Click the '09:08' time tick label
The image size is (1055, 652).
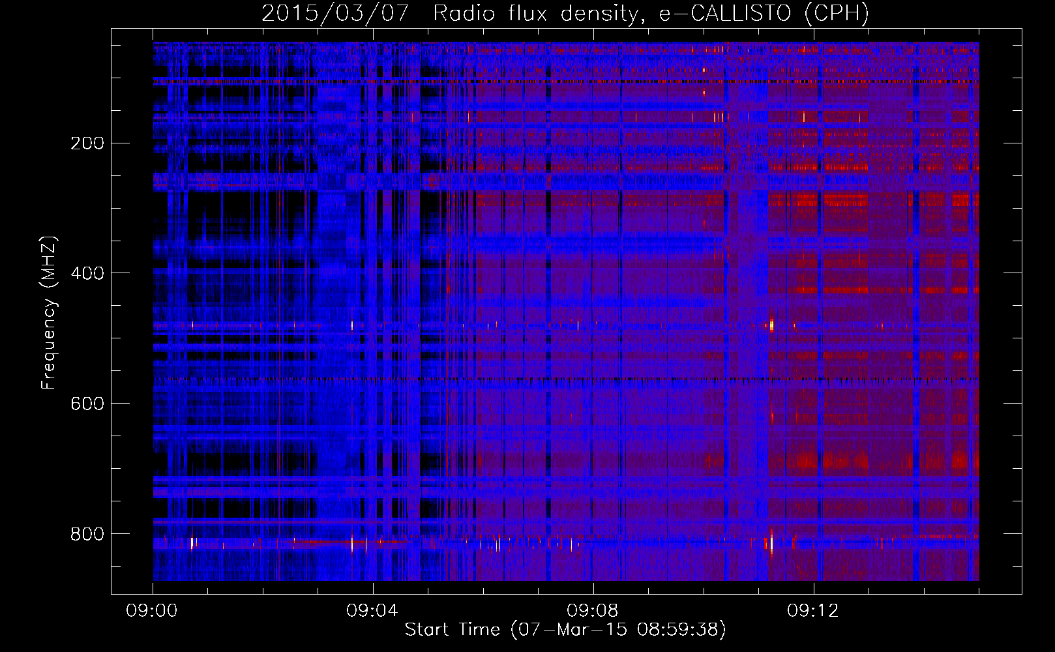(x=593, y=611)
